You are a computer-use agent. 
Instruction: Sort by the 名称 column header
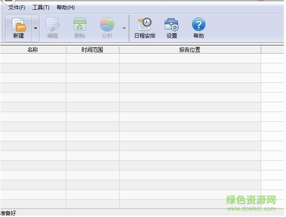[x=33, y=50]
